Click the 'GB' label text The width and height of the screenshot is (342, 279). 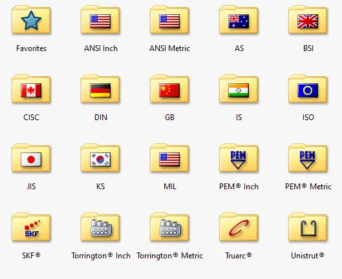(169, 118)
